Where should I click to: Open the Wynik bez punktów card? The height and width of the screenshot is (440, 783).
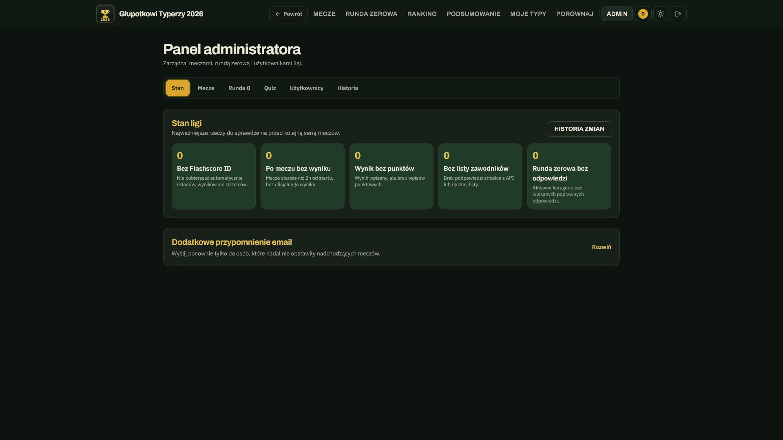pyautogui.click(x=391, y=176)
